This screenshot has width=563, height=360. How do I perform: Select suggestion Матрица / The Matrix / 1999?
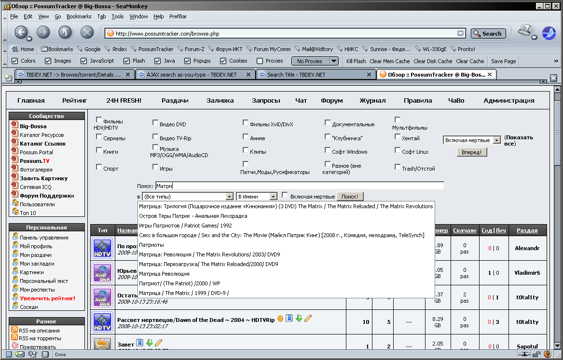pyautogui.click(x=184, y=293)
